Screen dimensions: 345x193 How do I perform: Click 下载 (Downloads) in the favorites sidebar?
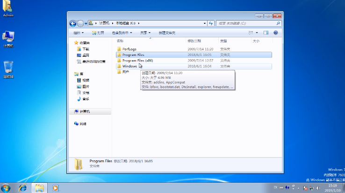(86, 49)
